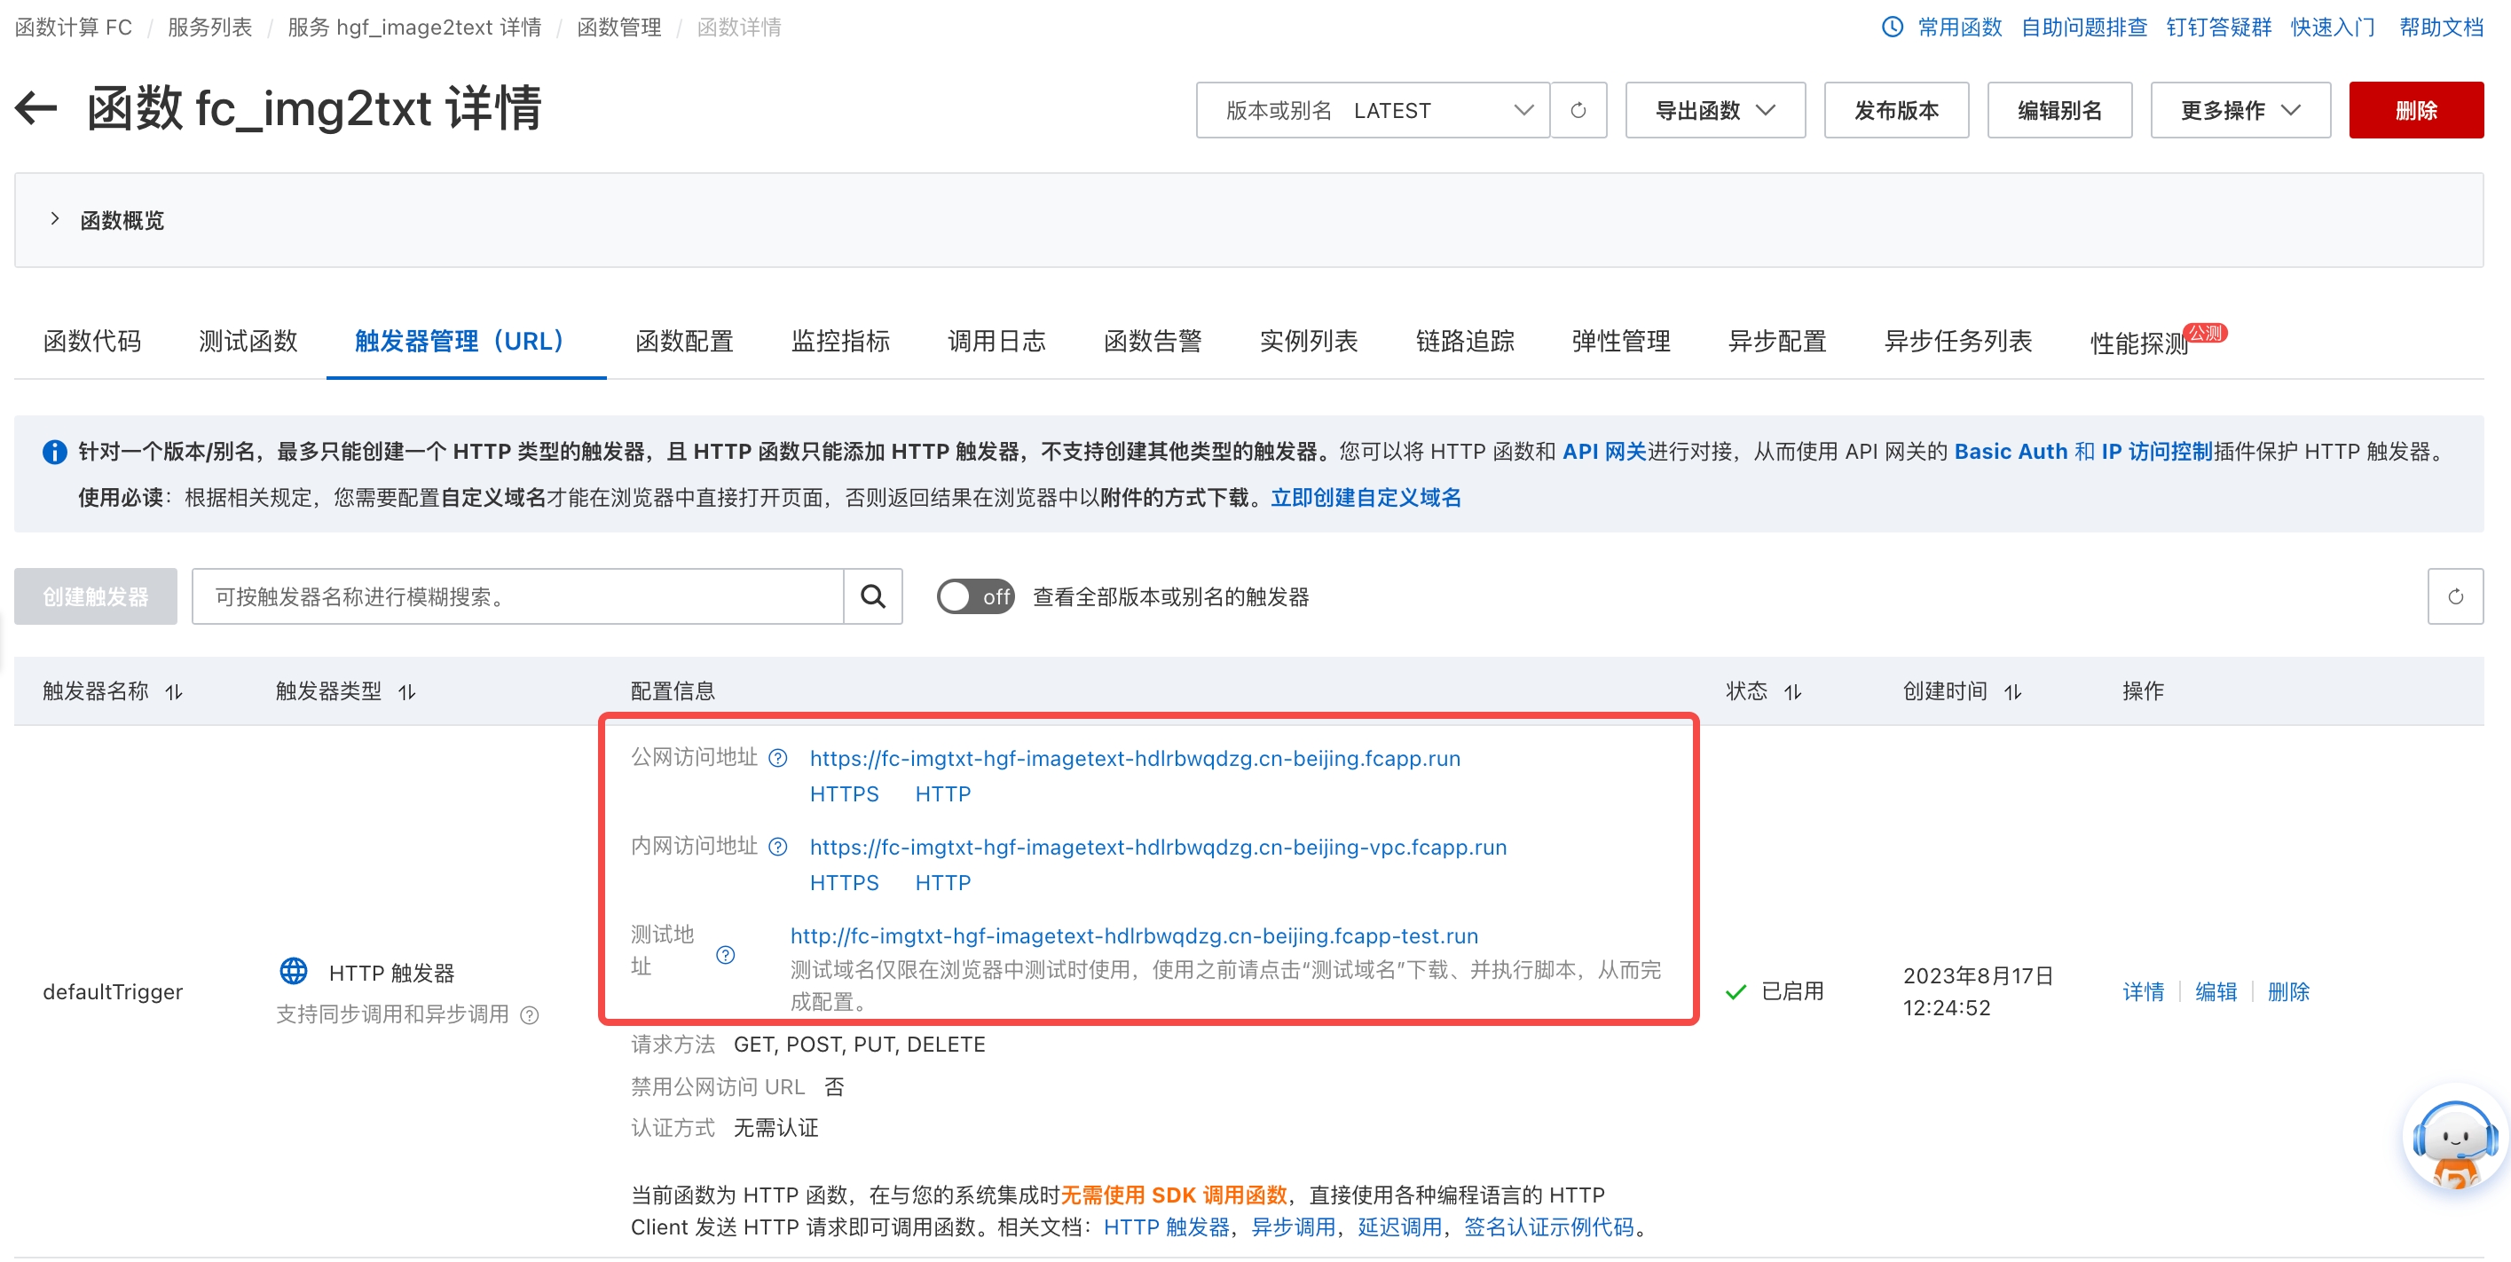Sort the trigger list by 创建时间

point(2013,691)
